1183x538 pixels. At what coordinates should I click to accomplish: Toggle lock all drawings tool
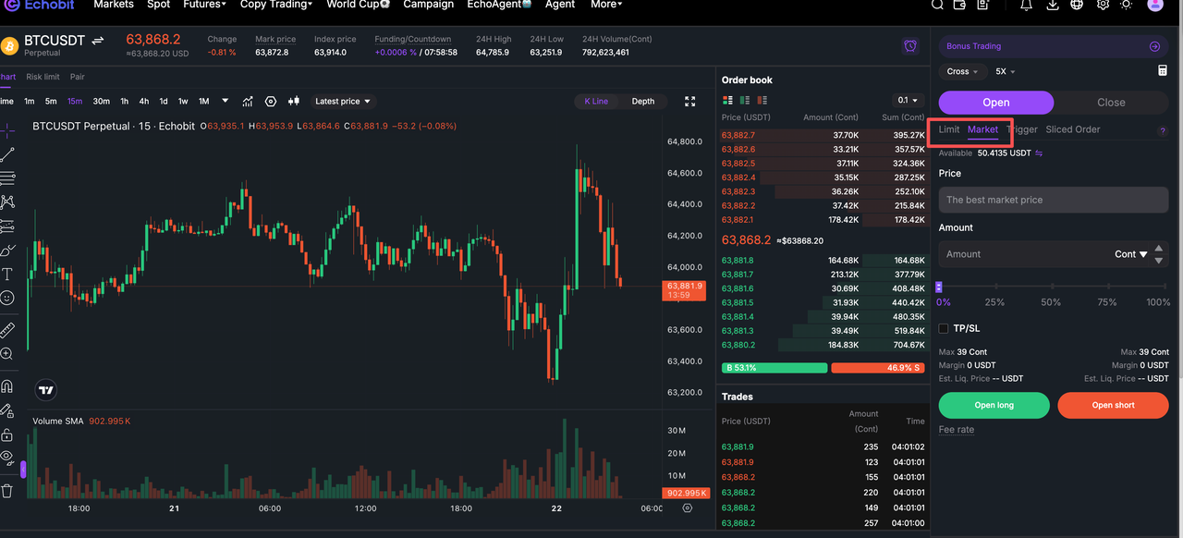7,434
